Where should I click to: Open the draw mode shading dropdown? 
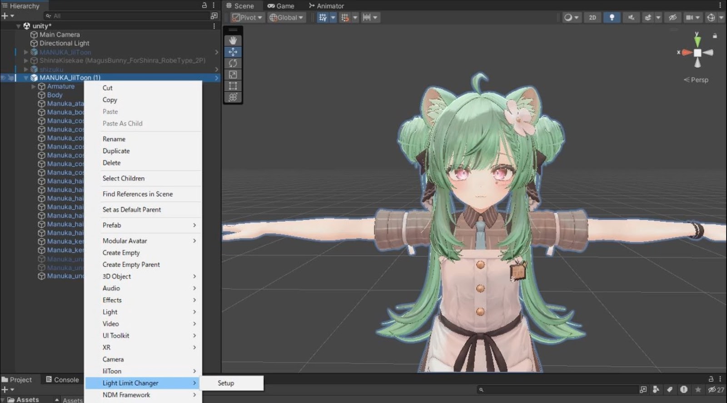571,17
